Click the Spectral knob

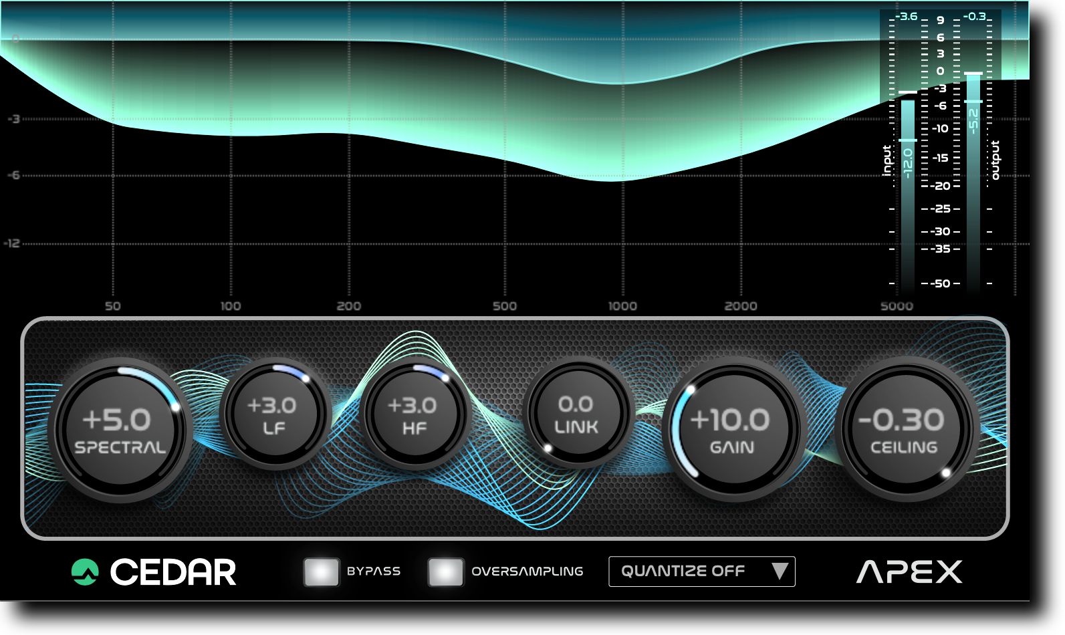tap(120, 430)
